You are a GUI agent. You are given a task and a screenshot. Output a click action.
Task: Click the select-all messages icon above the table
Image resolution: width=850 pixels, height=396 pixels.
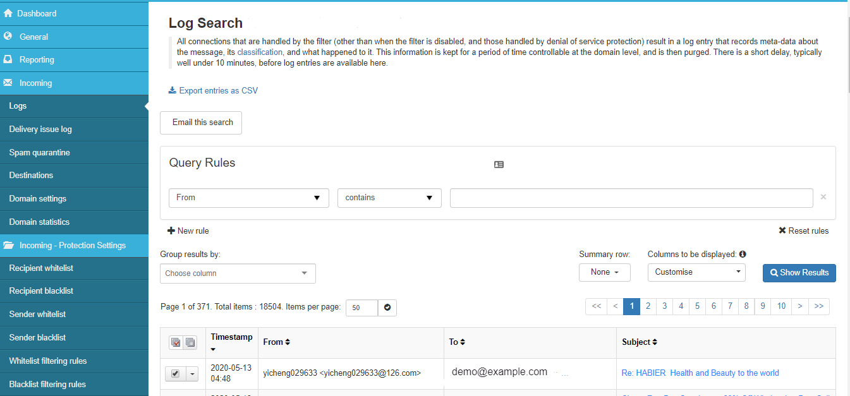pyautogui.click(x=175, y=342)
